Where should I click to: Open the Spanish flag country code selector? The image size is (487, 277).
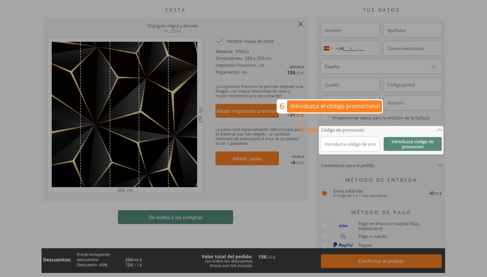pyautogui.click(x=328, y=48)
